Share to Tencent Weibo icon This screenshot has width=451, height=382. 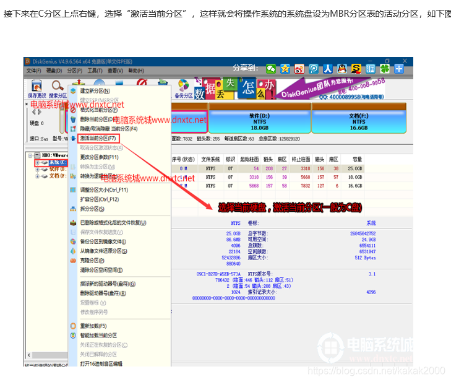(x=314, y=69)
